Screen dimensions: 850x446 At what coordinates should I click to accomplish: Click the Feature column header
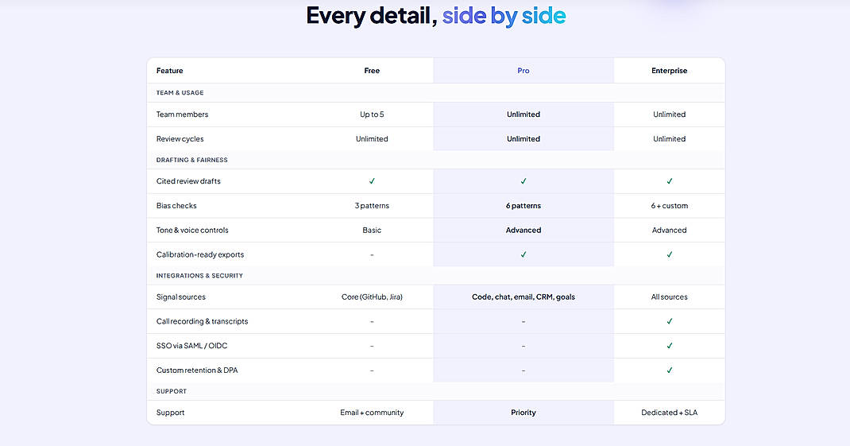pos(170,71)
